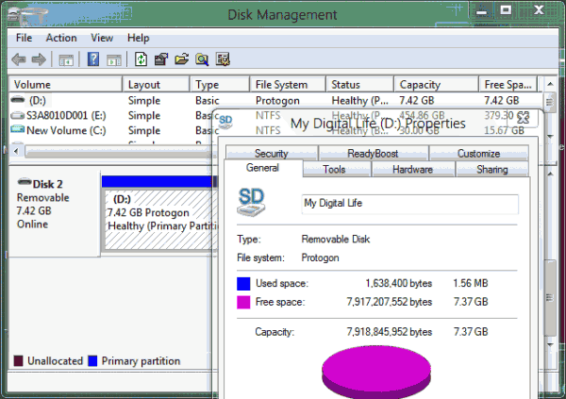The image size is (566, 399).
Task: Sort by the Volume column header
Action: [65, 85]
